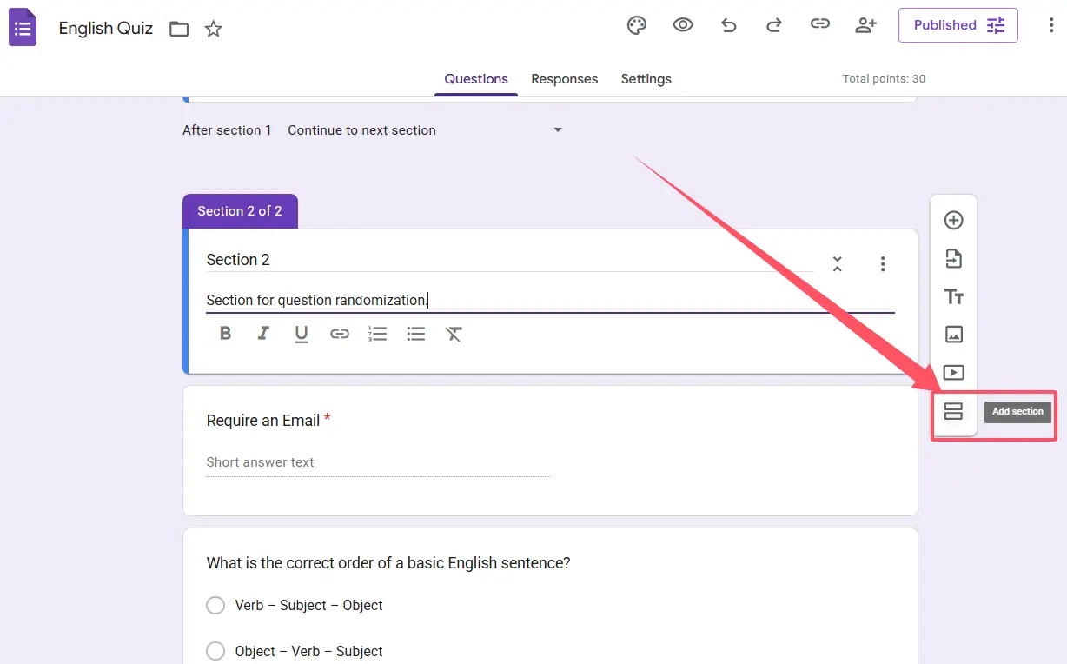Open the Settings tab
This screenshot has height=664, width=1067.
(646, 79)
